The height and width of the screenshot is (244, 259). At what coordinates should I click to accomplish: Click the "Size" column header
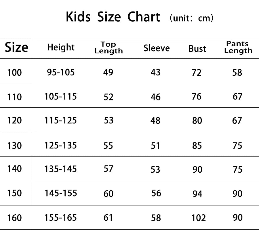(16, 47)
